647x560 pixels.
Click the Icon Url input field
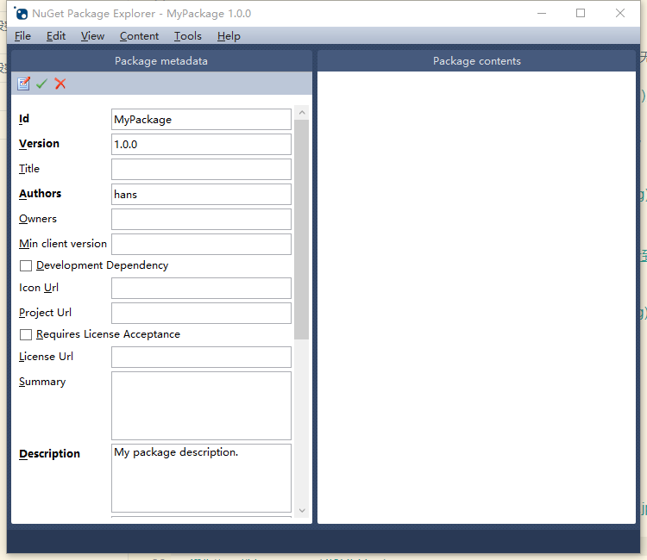201,288
